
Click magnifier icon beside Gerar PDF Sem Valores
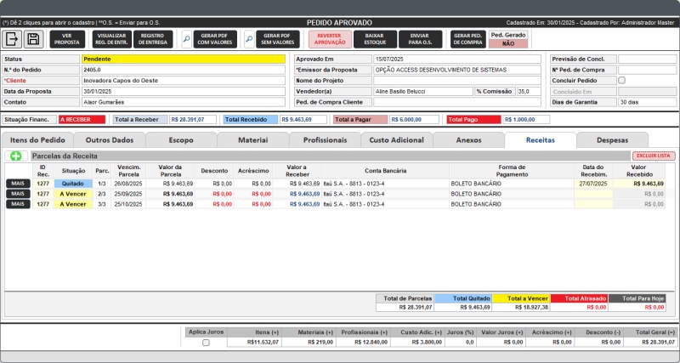(x=248, y=39)
